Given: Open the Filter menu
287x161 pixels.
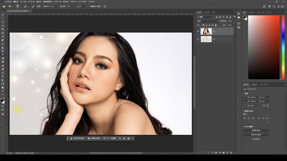Looking at the screenshot, I should (57, 2).
